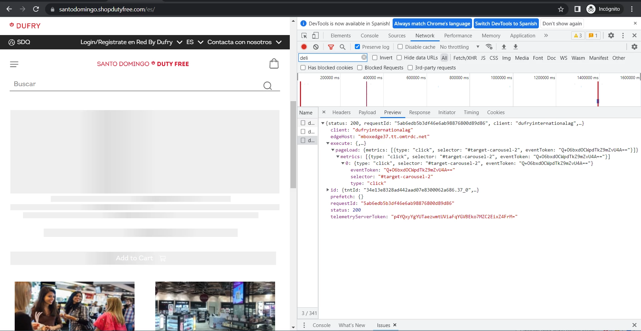Click the page vertical scrollbar thumb

pos(293,144)
